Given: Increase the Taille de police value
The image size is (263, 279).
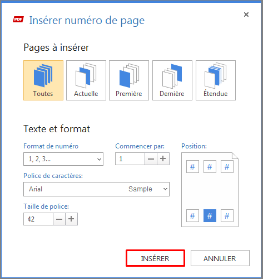Looking at the screenshot, I should click(x=71, y=219).
